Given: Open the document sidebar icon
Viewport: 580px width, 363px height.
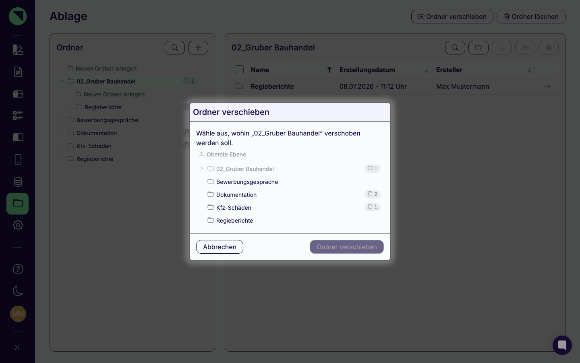Looking at the screenshot, I should [x=18, y=72].
